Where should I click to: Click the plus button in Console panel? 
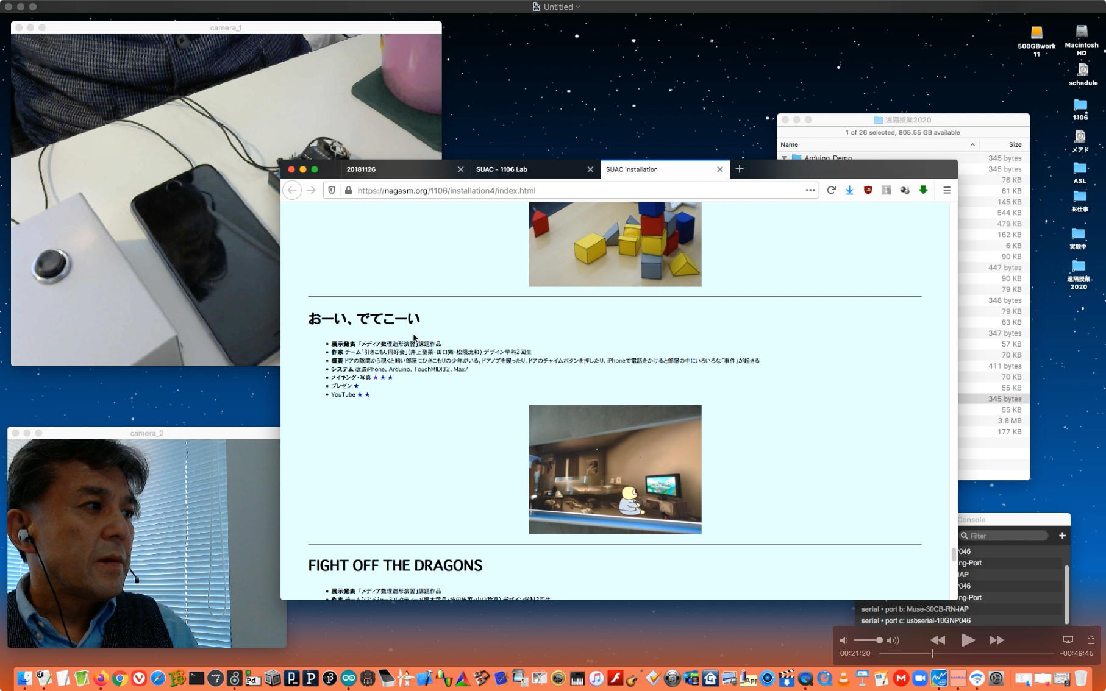[1062, 536]
